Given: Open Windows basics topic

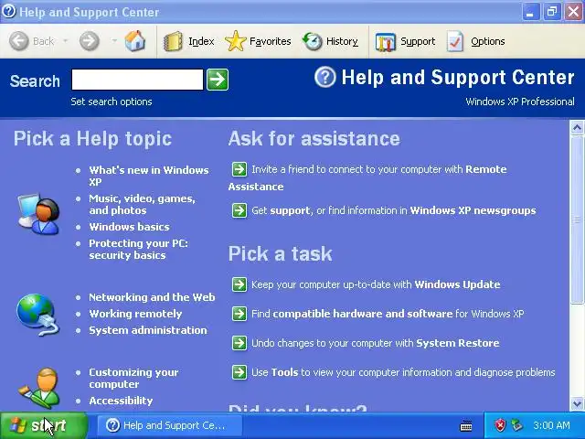Looking at the screenshot, I should coord(129,227).
